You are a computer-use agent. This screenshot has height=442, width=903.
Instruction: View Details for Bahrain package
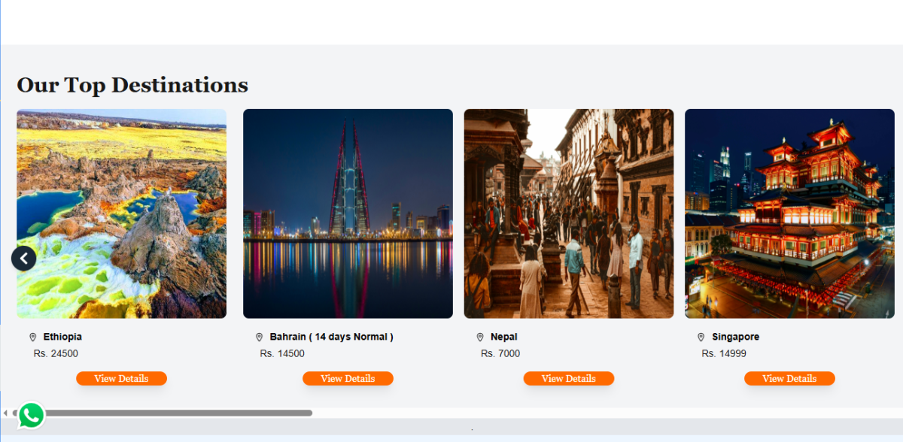pyautogui.click(x=348, y=379)
